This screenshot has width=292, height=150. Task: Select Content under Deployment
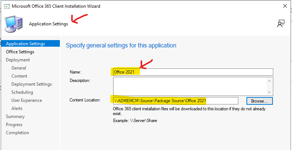click(x=19, y=76)
